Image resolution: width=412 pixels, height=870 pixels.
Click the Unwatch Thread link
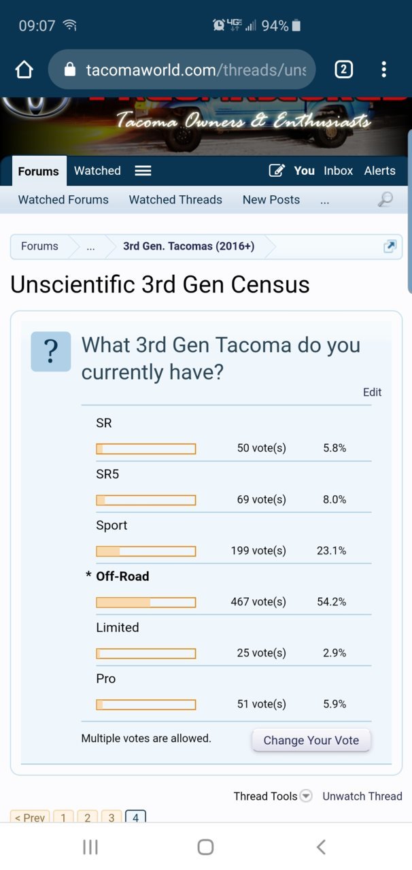click(362, 796)
